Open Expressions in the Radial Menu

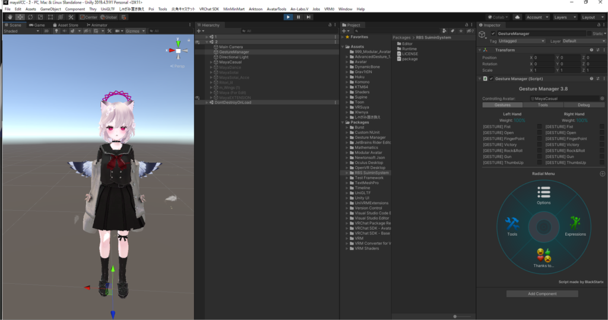tap(575, 227)
